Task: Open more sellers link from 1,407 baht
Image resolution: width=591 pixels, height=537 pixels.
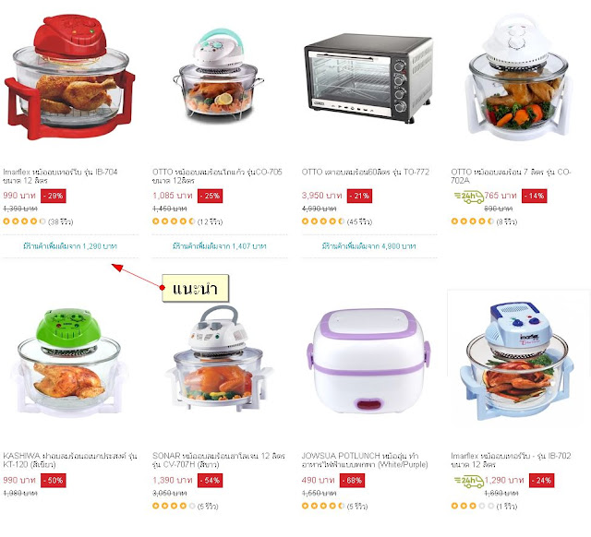Action: (x=220, y=246)
